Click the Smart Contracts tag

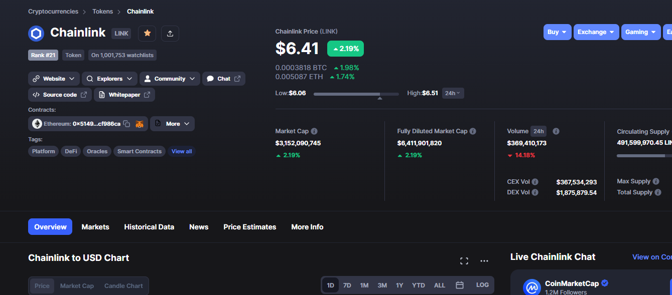pos(140,151)
